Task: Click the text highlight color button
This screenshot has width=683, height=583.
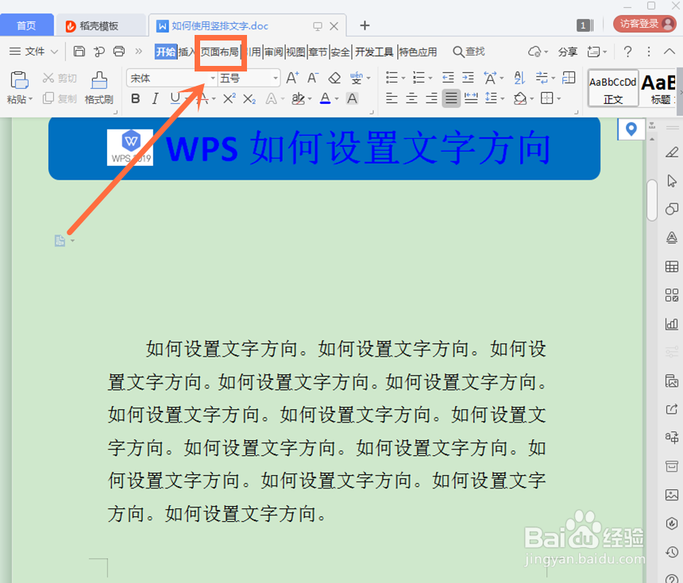Action: click(x=298, y=99)
